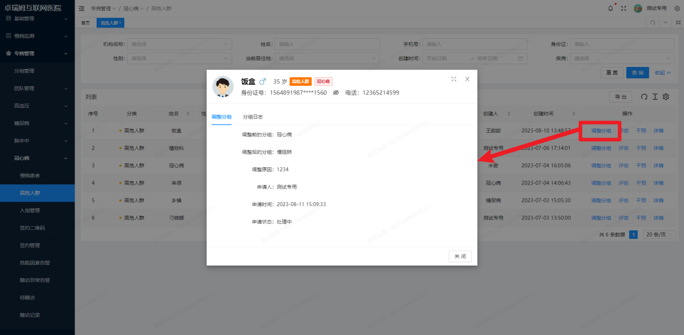
Task: Enlarge the dialog with its fullscreen icon
Action: tap(453, 79)
